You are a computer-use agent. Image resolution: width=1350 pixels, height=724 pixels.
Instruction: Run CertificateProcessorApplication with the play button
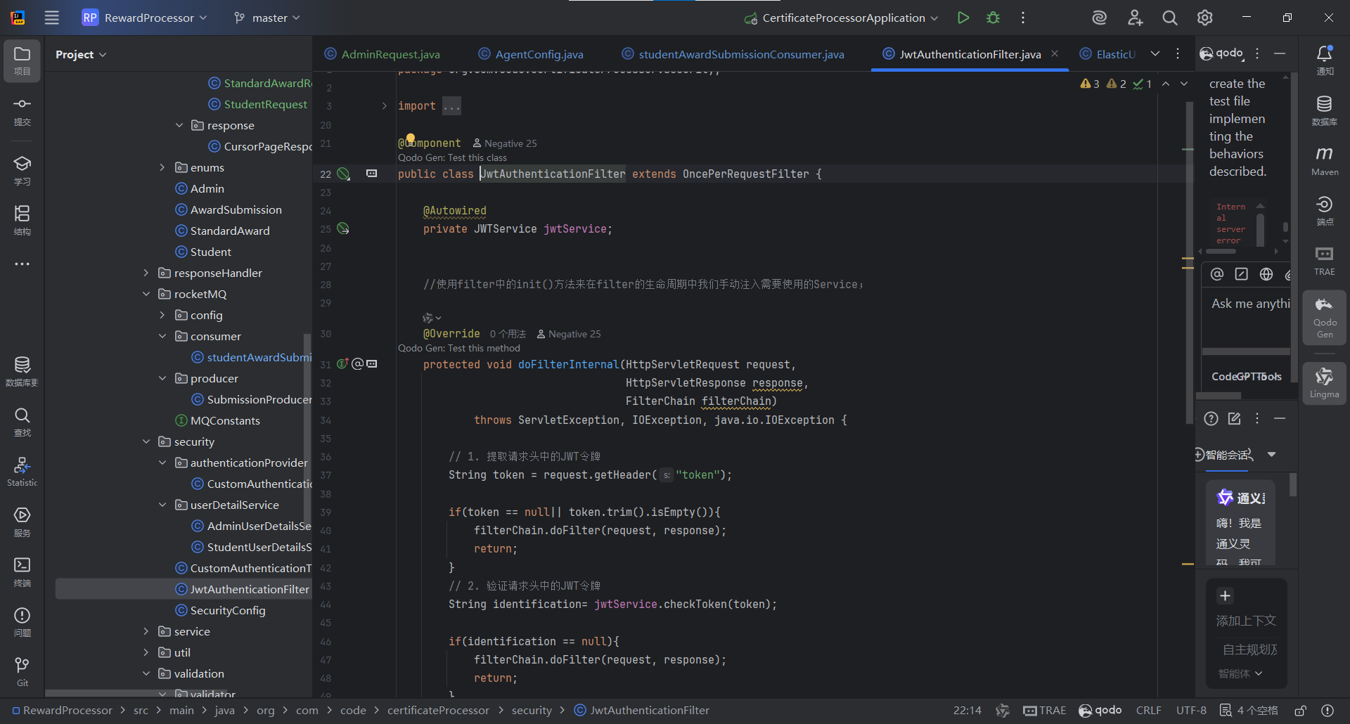pos(963,18)
